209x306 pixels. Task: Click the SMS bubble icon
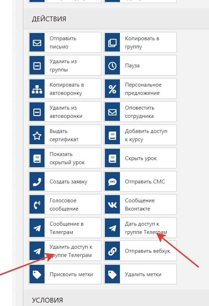(112, 182)
